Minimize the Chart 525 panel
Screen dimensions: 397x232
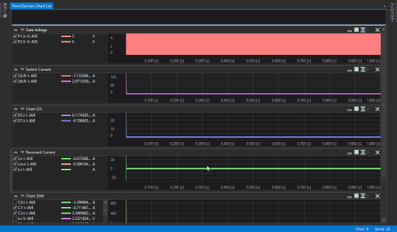pos(349,110)
